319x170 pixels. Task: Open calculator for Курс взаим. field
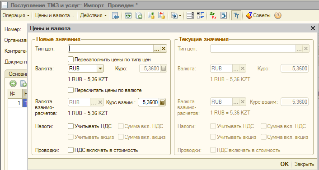162,102
